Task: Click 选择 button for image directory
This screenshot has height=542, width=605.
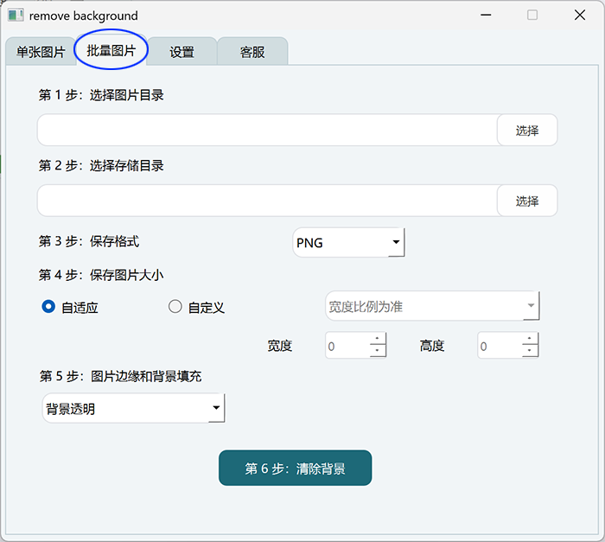Action: coord(527,130)
